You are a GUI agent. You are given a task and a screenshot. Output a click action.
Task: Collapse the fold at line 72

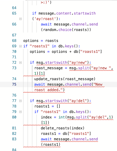[20, 62]
